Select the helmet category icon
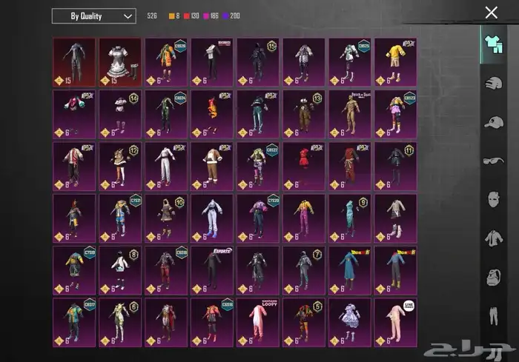The image size is (519, 362). pyautogui.click(x=492, y=82)
